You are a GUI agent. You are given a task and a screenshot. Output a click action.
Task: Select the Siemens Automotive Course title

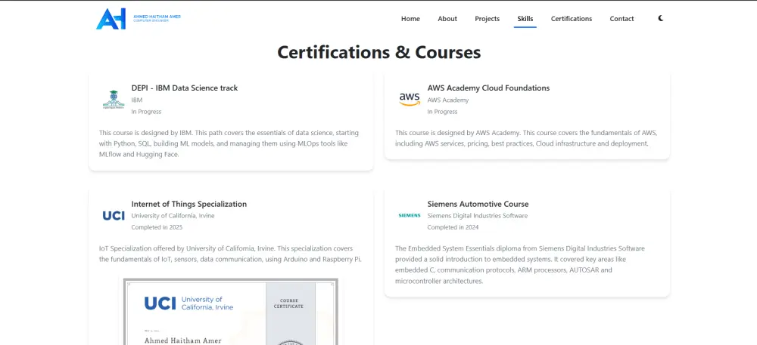(x=478, y=204)
